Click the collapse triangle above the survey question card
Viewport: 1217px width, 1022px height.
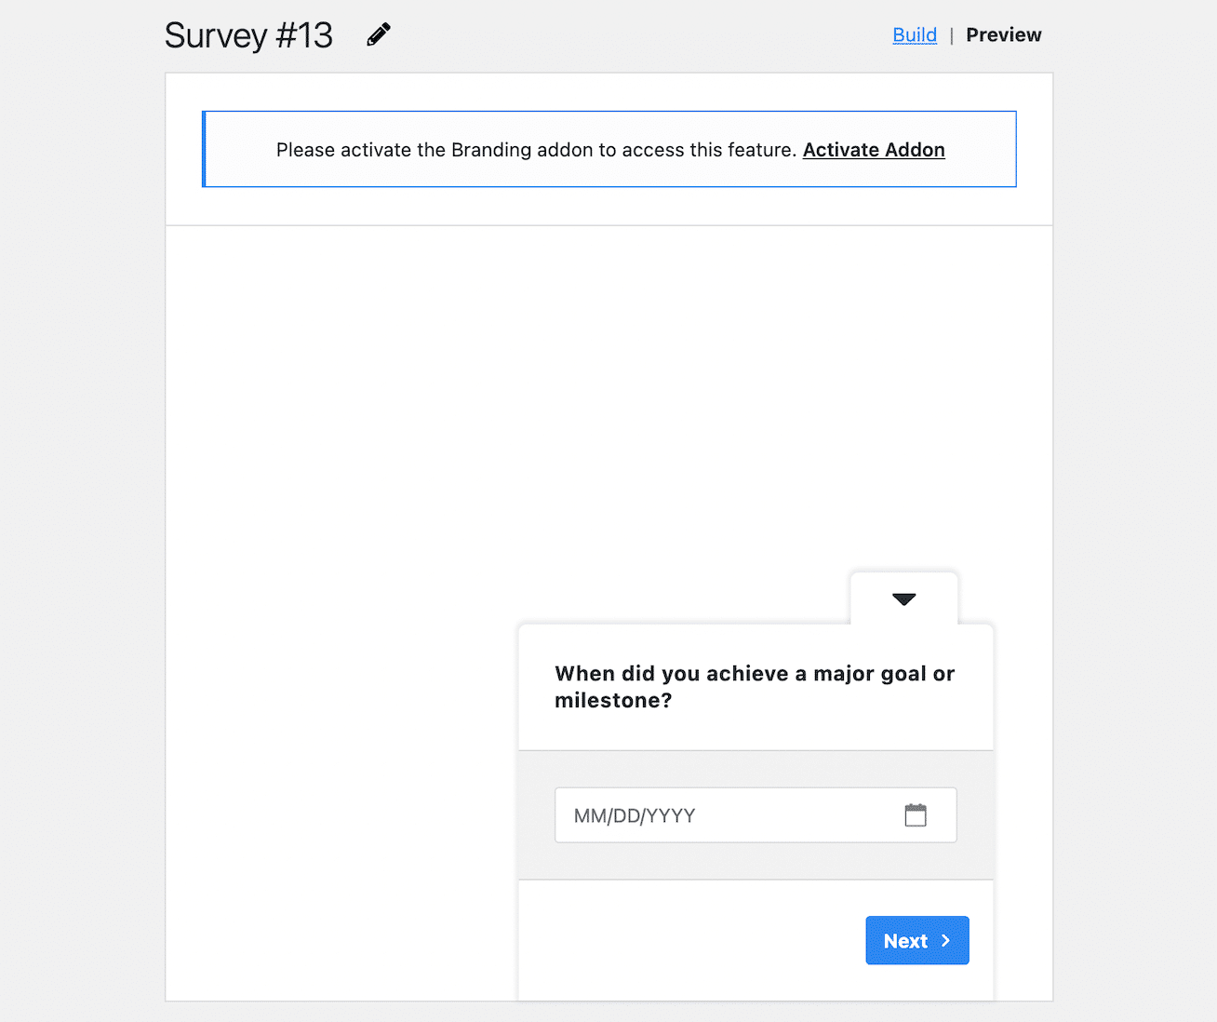(903, 599)
